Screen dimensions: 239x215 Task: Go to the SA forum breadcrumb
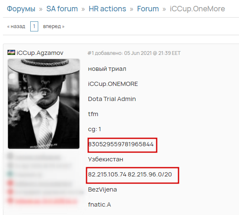tap(62, 9)
